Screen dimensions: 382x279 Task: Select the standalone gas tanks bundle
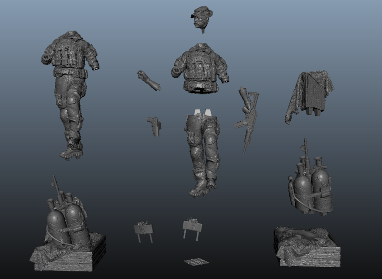coord(310,177)
